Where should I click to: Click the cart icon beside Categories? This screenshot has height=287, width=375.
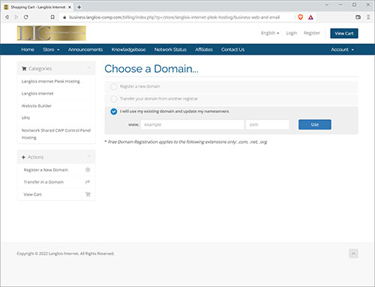pyautogui.click(x=24, y=69)
